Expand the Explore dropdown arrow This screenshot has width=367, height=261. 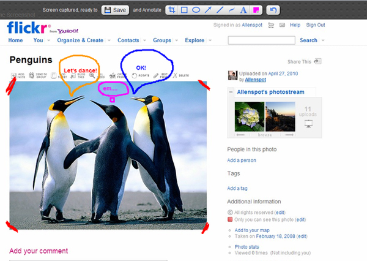[210, 40]
